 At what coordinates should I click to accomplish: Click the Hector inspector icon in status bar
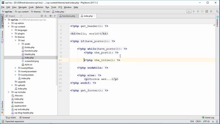point(217,121)
